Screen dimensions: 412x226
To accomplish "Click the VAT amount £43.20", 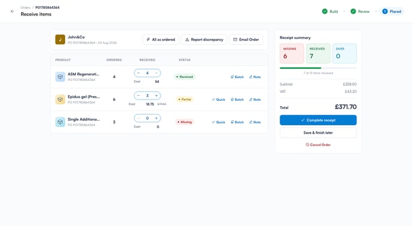I will (x=350, y=92).
